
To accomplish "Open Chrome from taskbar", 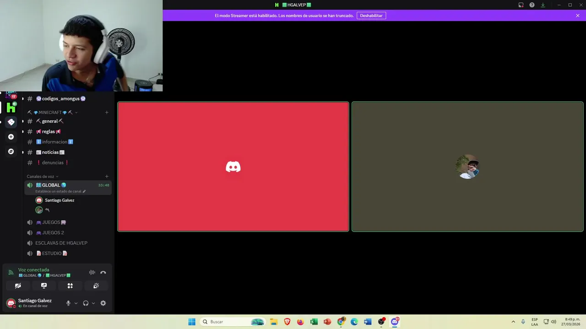I will click(x=341, y=322).
